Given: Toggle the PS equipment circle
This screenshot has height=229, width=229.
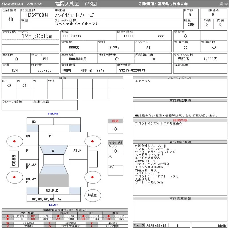Looking at the screenshot, I should point(24,85).
